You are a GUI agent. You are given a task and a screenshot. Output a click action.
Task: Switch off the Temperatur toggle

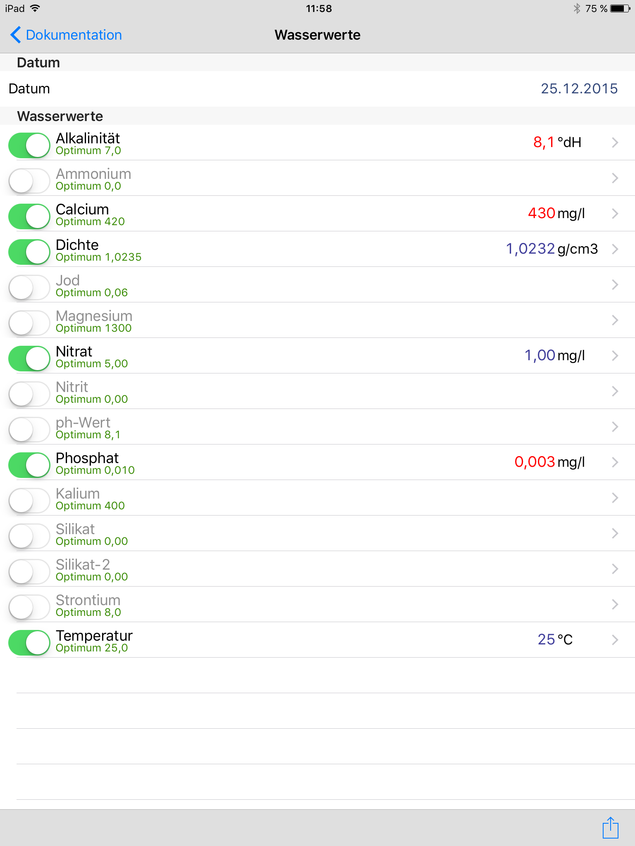tap(29, 643)
